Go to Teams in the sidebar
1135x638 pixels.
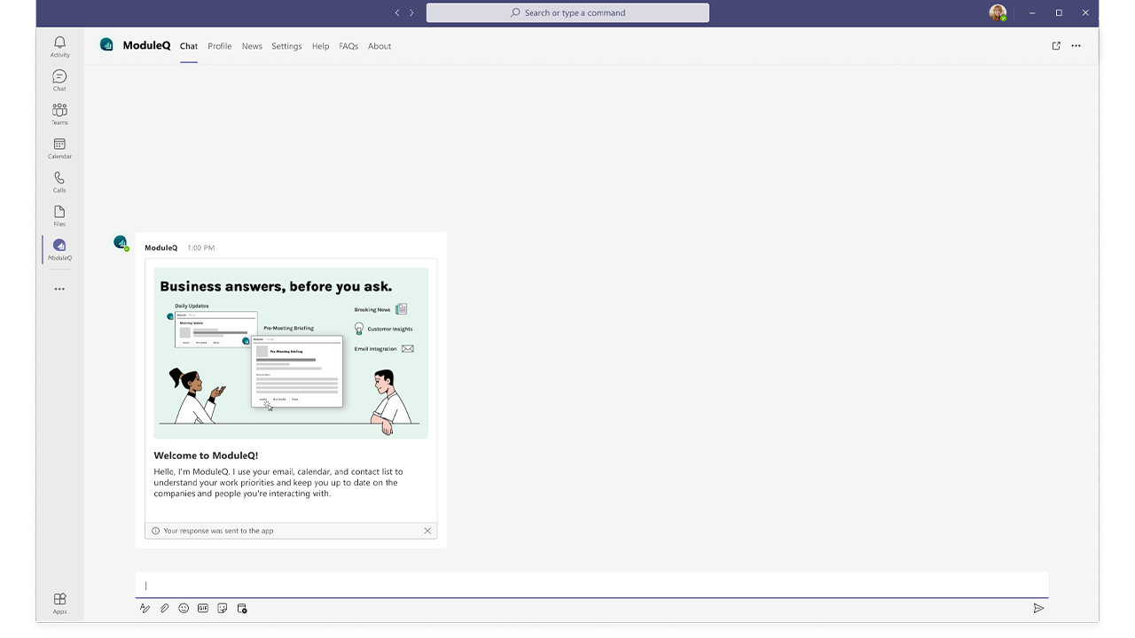[x=59, y=114]
